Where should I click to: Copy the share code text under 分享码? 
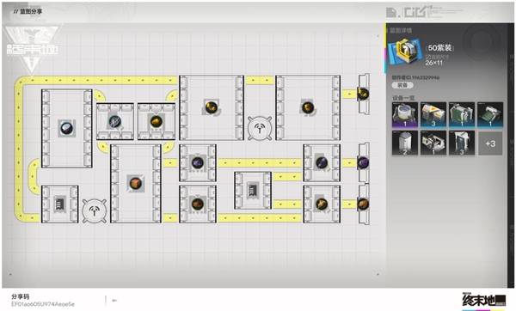coord(43,304)
